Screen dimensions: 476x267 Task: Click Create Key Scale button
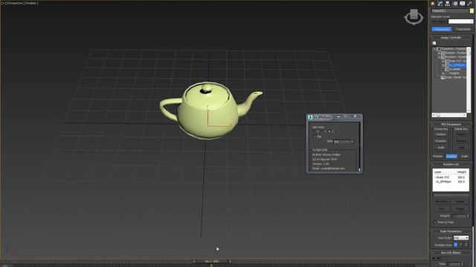[441, 148]
